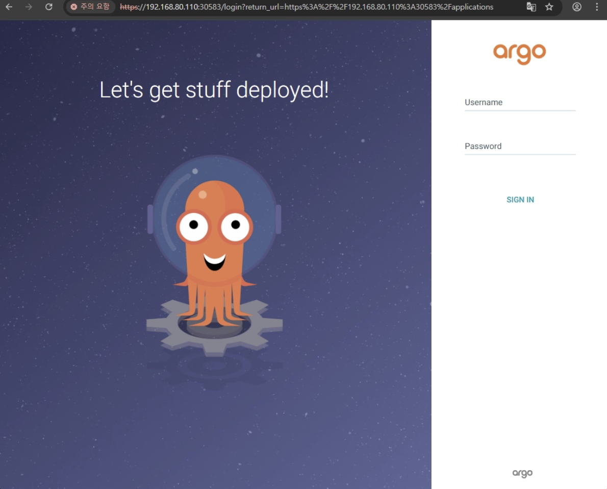Bookmark this page with the star icon
607x489 pixels.
pos(549,7)
